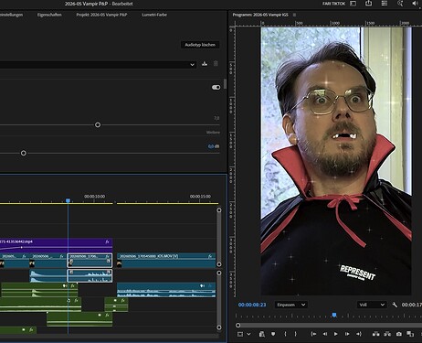Click the Program monitor blue playhead
This screenshot has width=422, height=343.
tap(334, 315)
